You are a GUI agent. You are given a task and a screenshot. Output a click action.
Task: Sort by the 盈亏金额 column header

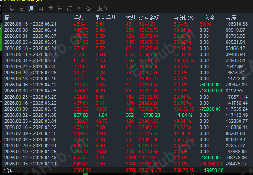149,18
